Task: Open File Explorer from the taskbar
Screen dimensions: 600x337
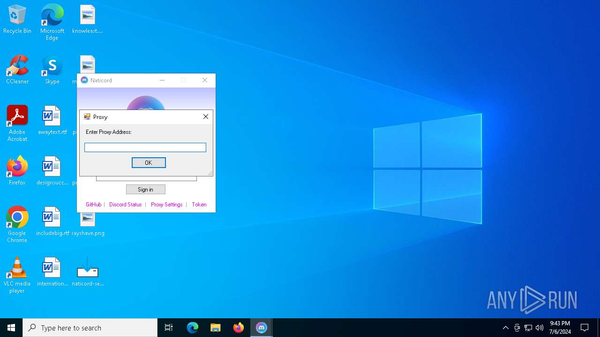Action: click(x=216, y=328)
